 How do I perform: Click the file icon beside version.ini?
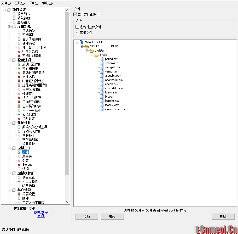(101, 71)
